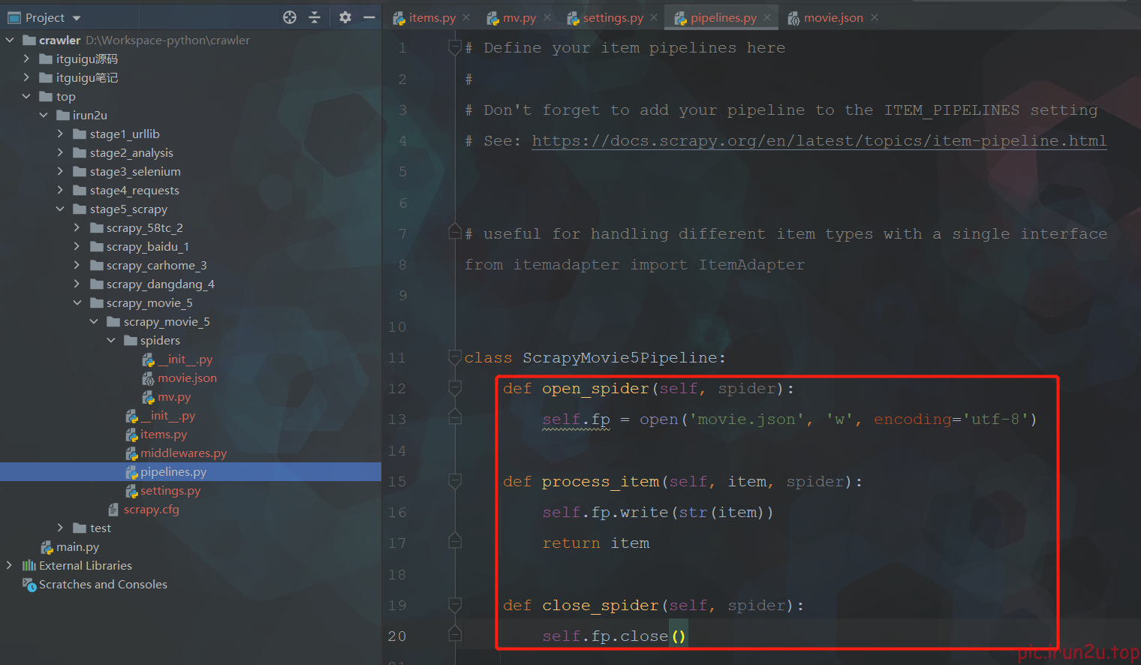Screen dimensions: 1141x665
Task: Select main.py file in tree
Action: coord(77,546)
